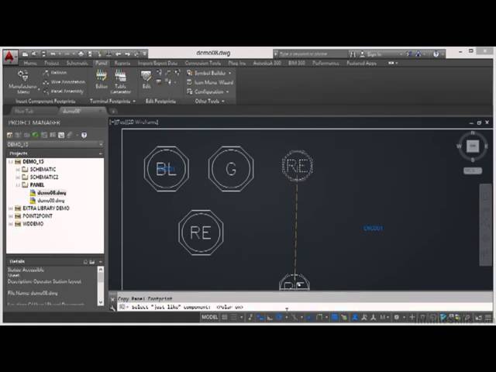
Task: Open the AutoCAD application menu logo
Action: coord(10,57)
